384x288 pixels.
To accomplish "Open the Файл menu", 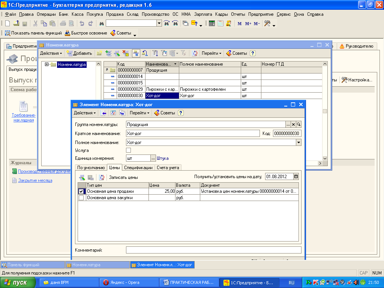I will click(x=10, y=14).
